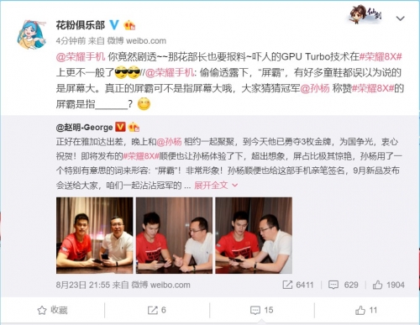Open the 花粉俱乐部 profile avatar
Screen dimensions: 420x325
coord(32,34)
